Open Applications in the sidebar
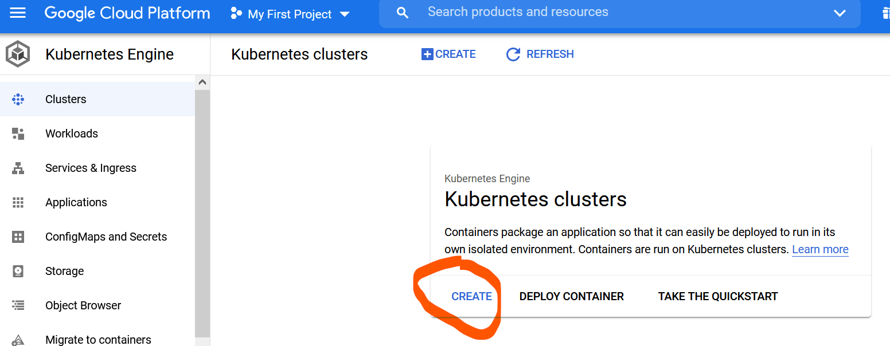 [97, 202]
